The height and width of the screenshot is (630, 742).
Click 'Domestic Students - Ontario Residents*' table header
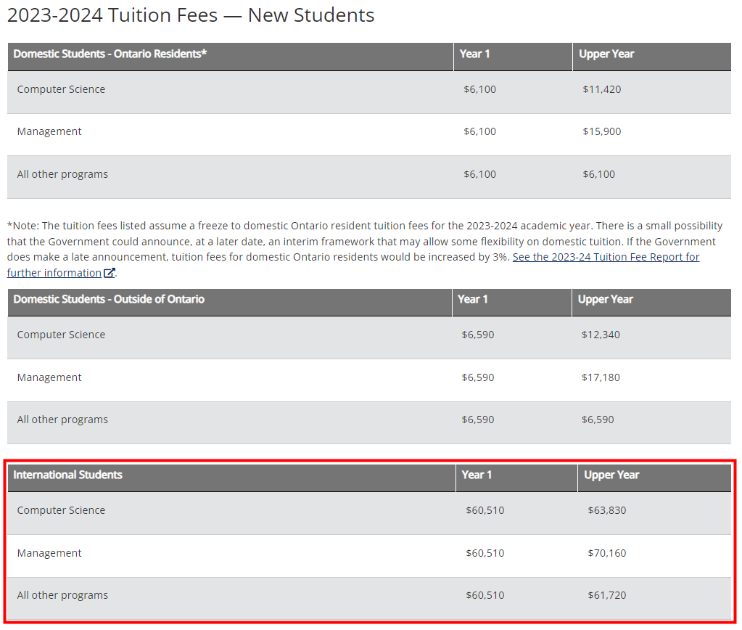tap(110, 54)
